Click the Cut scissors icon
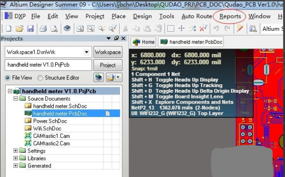The width and height of the screenshot is (285, 177). pos(125,28)
